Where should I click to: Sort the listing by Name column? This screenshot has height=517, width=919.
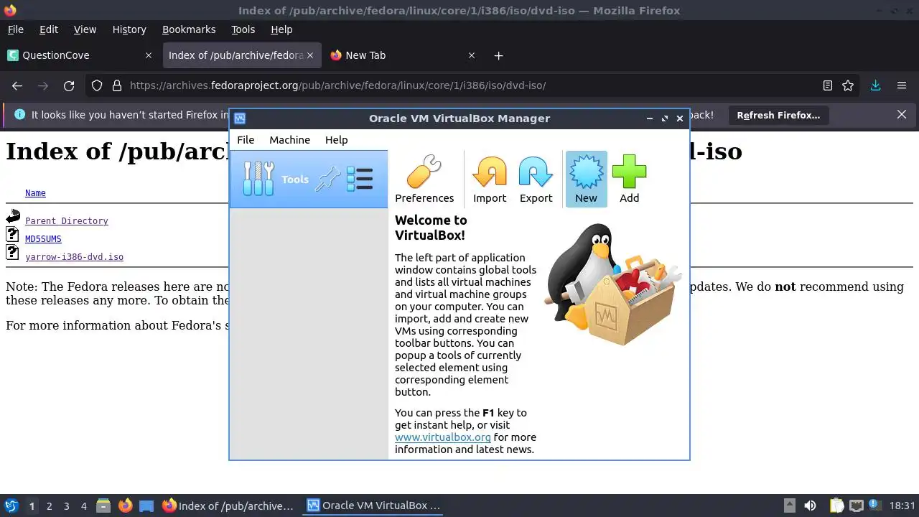[35, 193]
